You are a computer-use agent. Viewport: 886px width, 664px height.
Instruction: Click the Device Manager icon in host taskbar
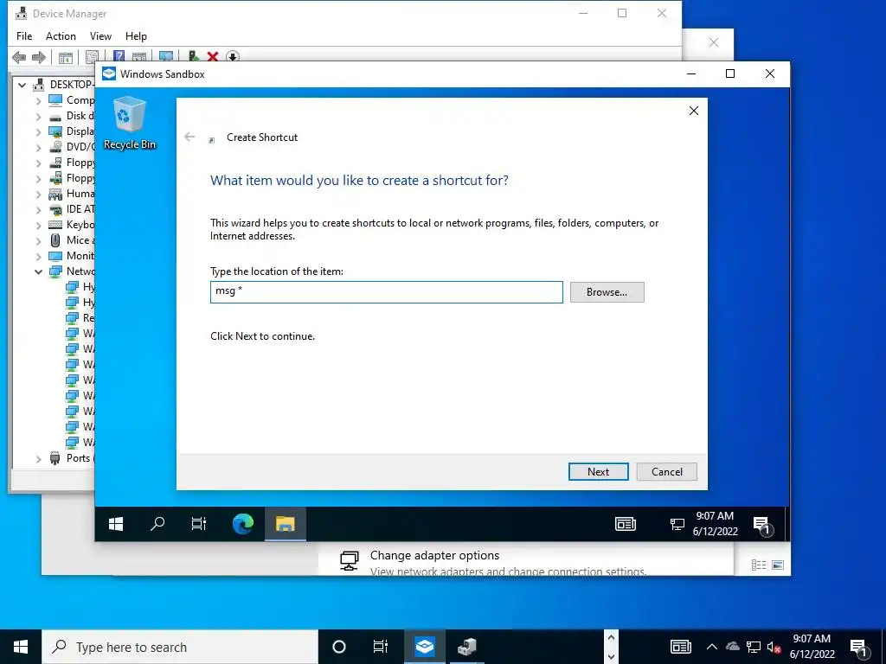click(466, 647)
